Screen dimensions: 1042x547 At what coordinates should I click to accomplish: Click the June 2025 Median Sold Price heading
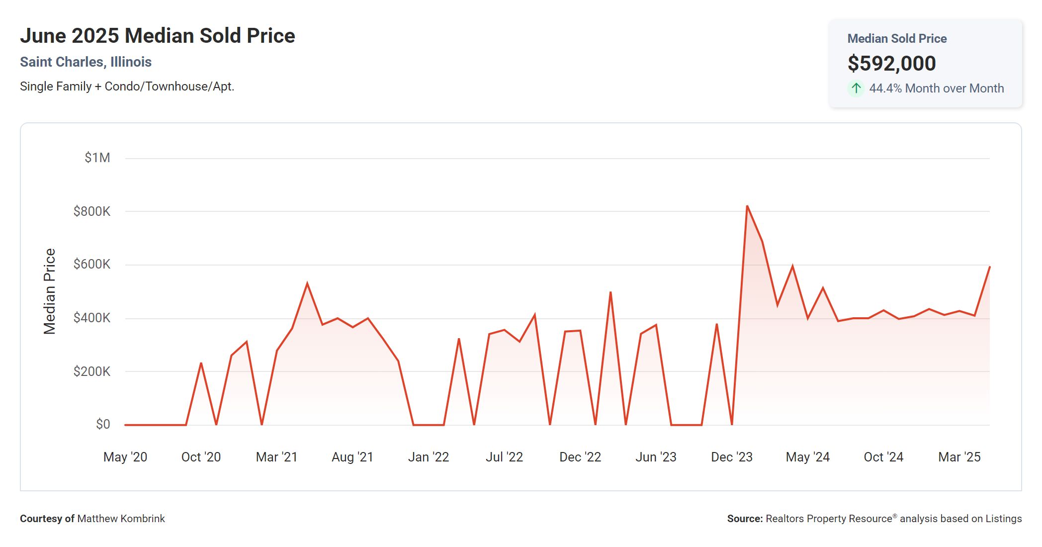[158, 36]
